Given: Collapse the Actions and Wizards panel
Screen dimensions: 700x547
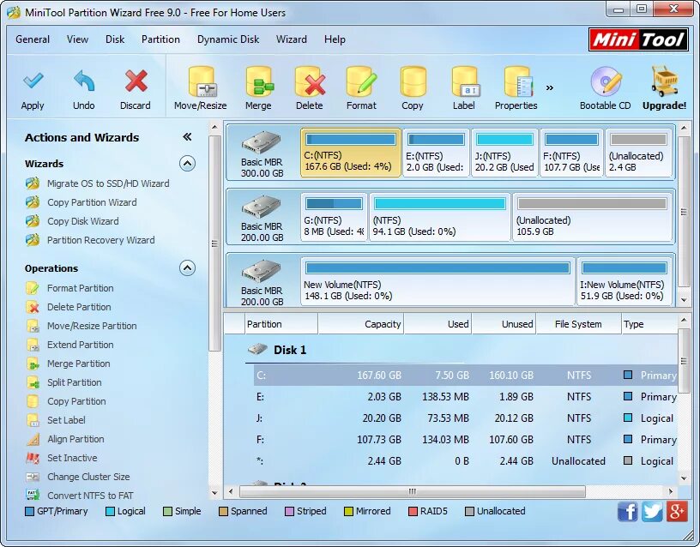Looking at the screenshot, I should [x=188, y=137].
